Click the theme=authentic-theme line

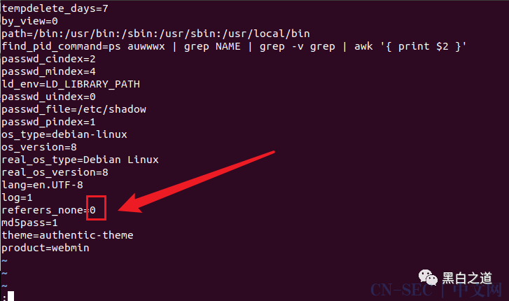(x=67, y=235)
